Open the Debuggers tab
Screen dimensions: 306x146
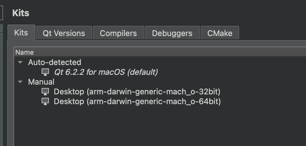click(172, 33)
